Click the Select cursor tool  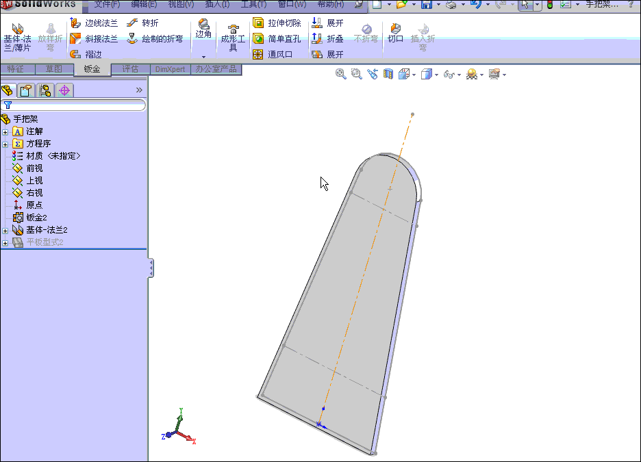point(525,5)
